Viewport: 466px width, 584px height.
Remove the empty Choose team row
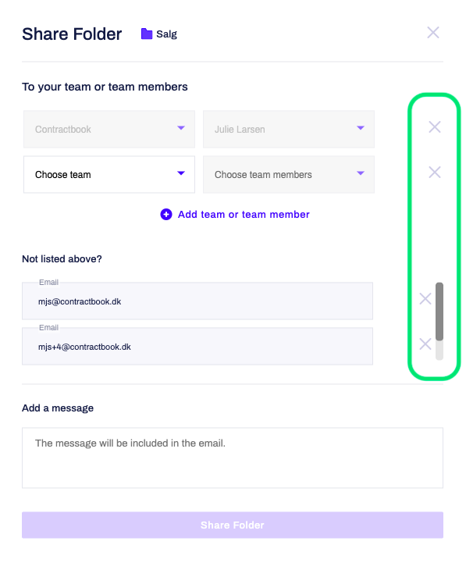pos(434,172)
